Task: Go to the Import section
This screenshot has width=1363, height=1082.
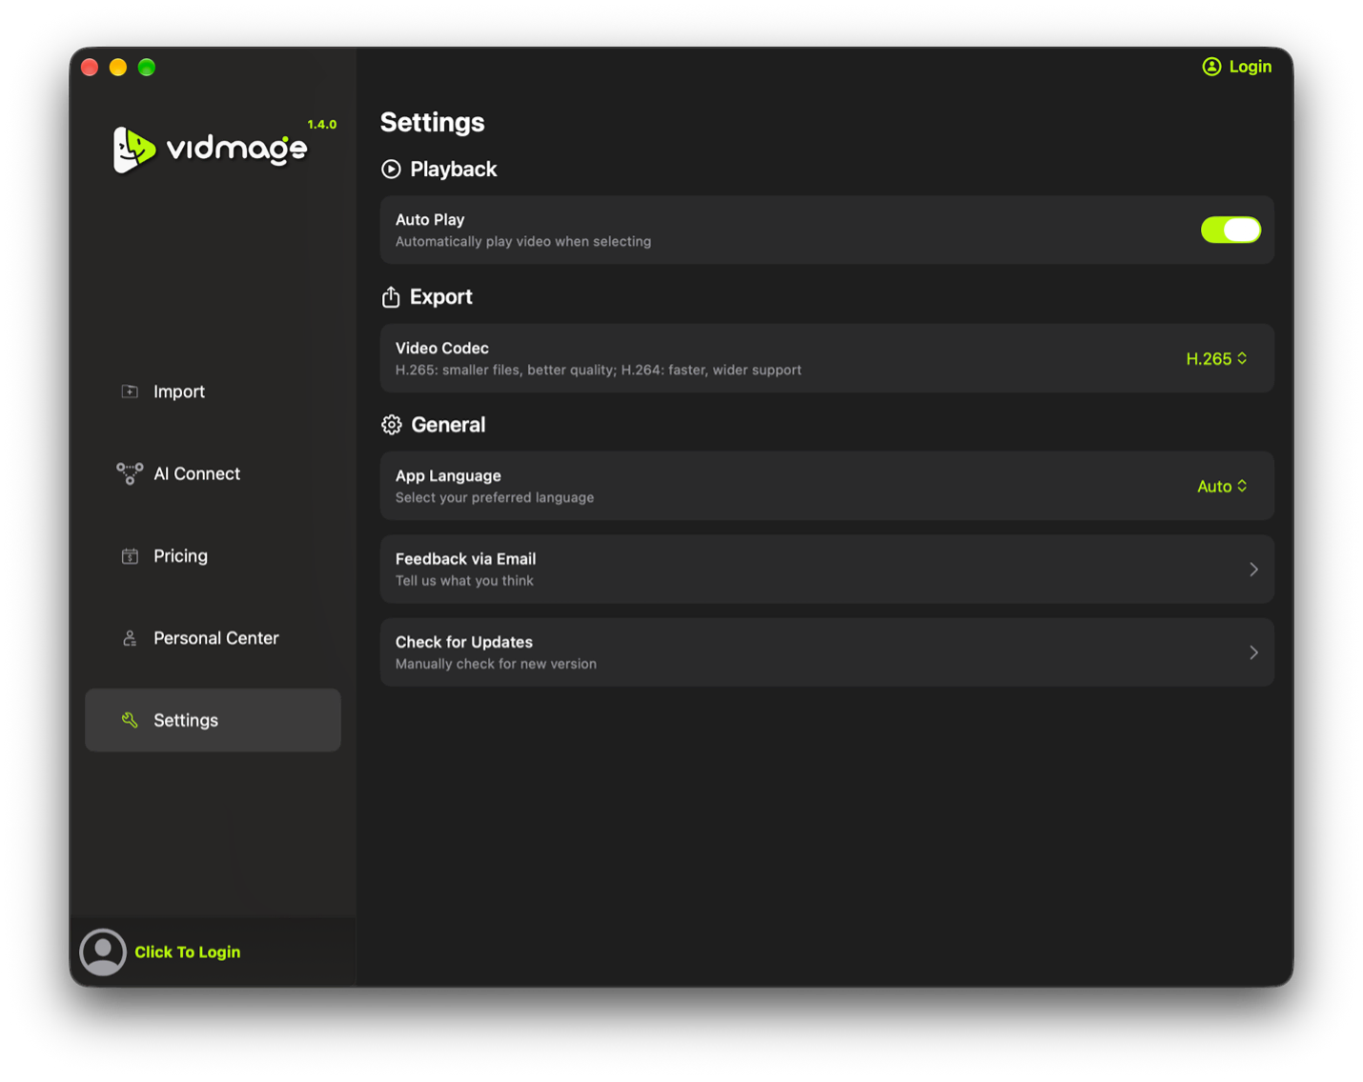Action: (x=213, y=391)
